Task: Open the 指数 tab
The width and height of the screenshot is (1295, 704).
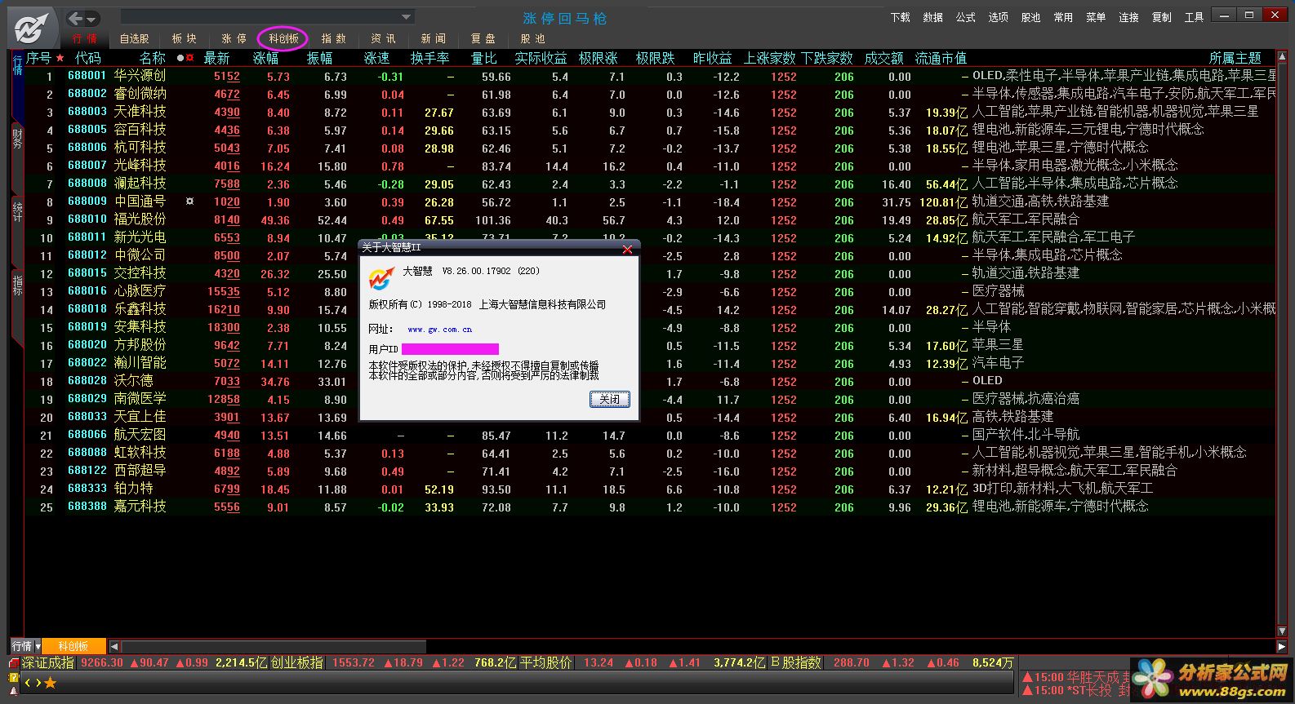Action: 333,38
